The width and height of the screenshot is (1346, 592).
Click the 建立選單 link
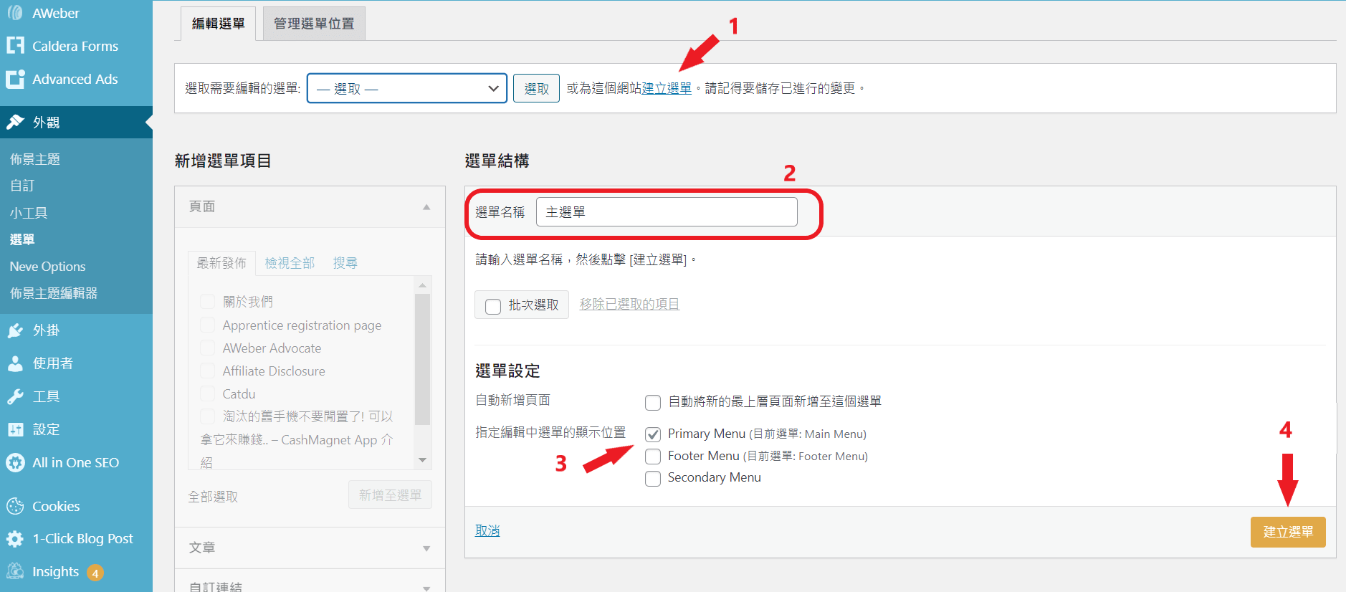click(667, 88)
